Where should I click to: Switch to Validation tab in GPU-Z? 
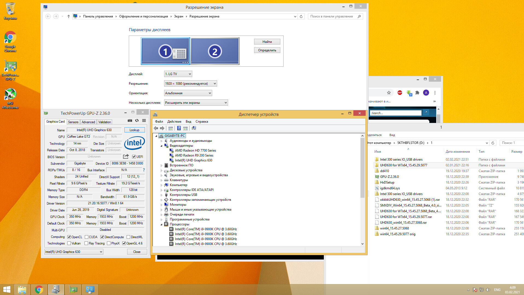104,122
